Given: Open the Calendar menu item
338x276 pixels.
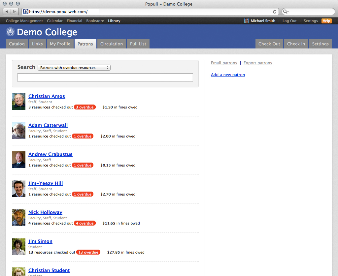Looking at the screenshot, I should [55, 21].
